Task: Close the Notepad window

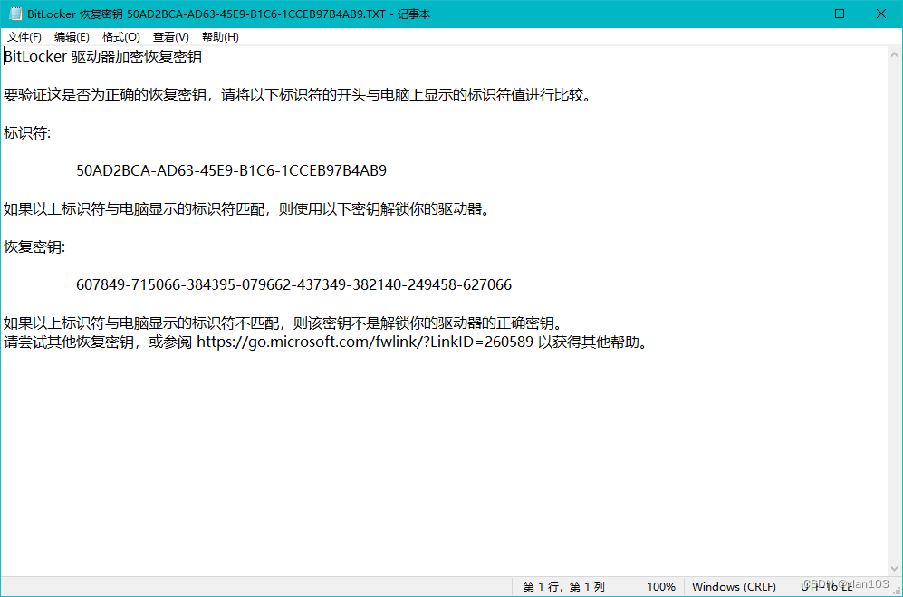Action: click(881, 14)
